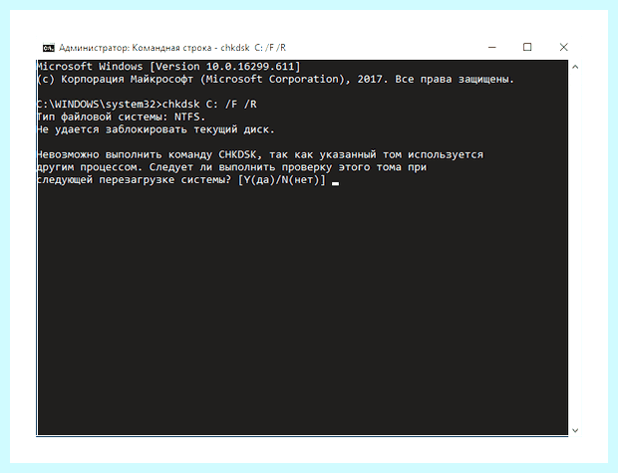618x473 pixels.
Task: Maximize the Command Prompt window
Action: (527, 47)
